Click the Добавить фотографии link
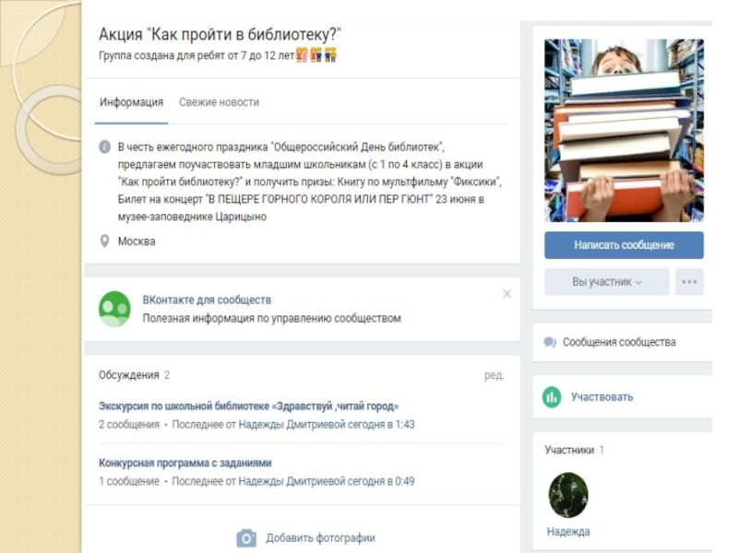The height and width of the screenshot is (553, 738). tap(320, 538)
